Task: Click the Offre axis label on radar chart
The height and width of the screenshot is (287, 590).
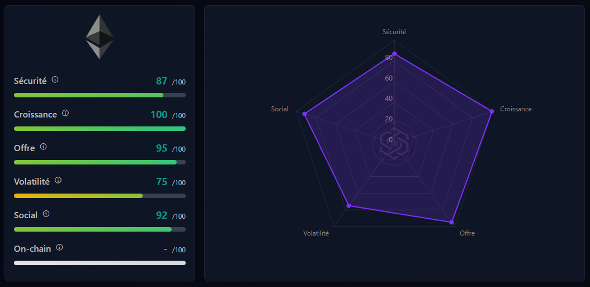Action: (x=468, y=233)
